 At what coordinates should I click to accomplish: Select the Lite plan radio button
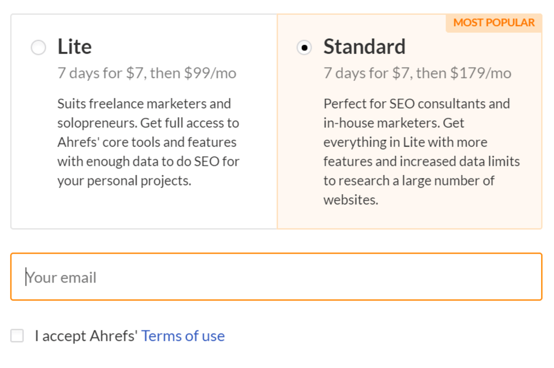coord(38,47)
